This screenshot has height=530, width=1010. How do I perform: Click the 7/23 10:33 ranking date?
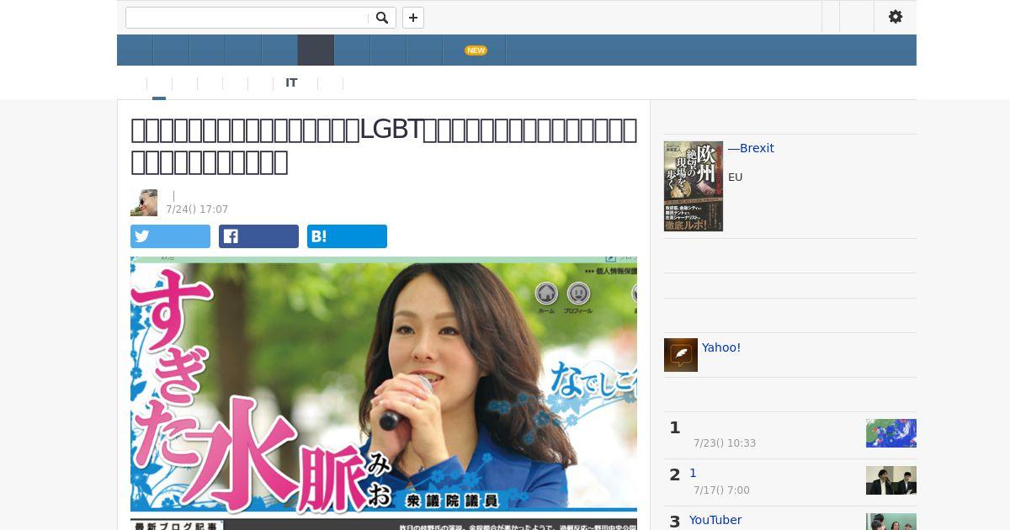pos(725,443)
